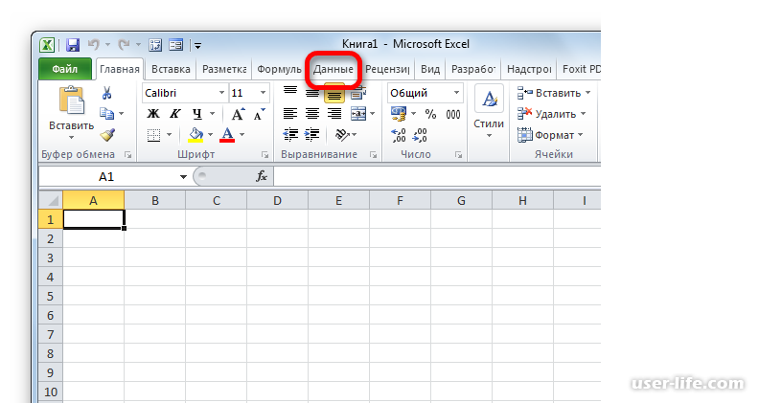Align text right in cell
Image resolution: width=759 pixels, height=403 pixels.
[x=334, y=114]
